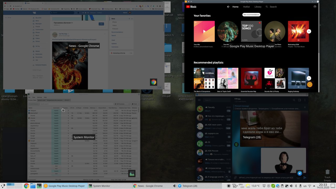Open the account avatar in YouTube Music
336x189 pixels.
click(315, 7)
